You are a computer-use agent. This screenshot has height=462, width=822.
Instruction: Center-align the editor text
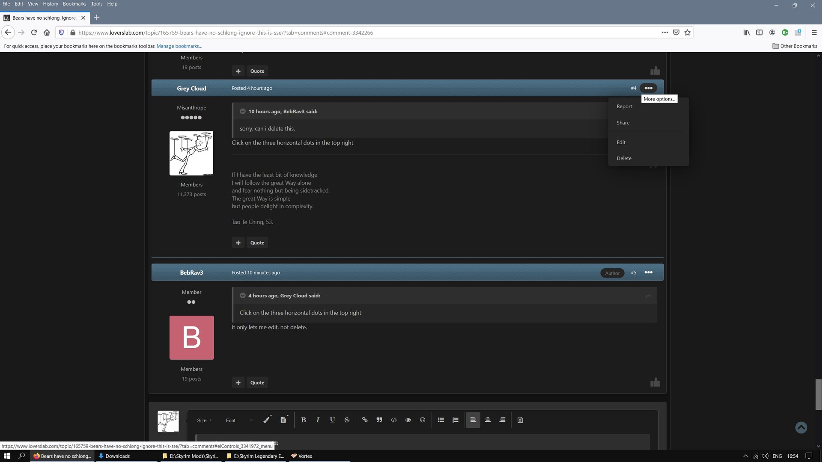click(x=488, y=420)
